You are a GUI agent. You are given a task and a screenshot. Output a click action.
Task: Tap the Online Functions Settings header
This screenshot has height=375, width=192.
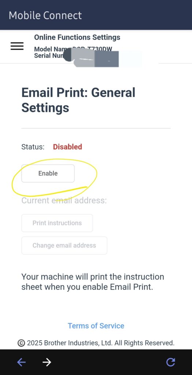click(77, 37)
